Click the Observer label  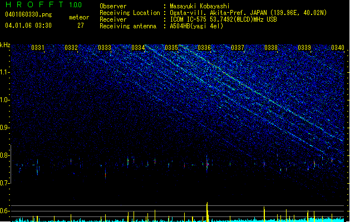[113, 6]
